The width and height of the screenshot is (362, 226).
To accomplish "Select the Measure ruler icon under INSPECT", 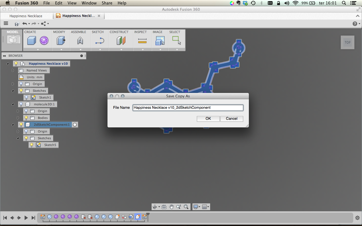I will coord(142,41).
